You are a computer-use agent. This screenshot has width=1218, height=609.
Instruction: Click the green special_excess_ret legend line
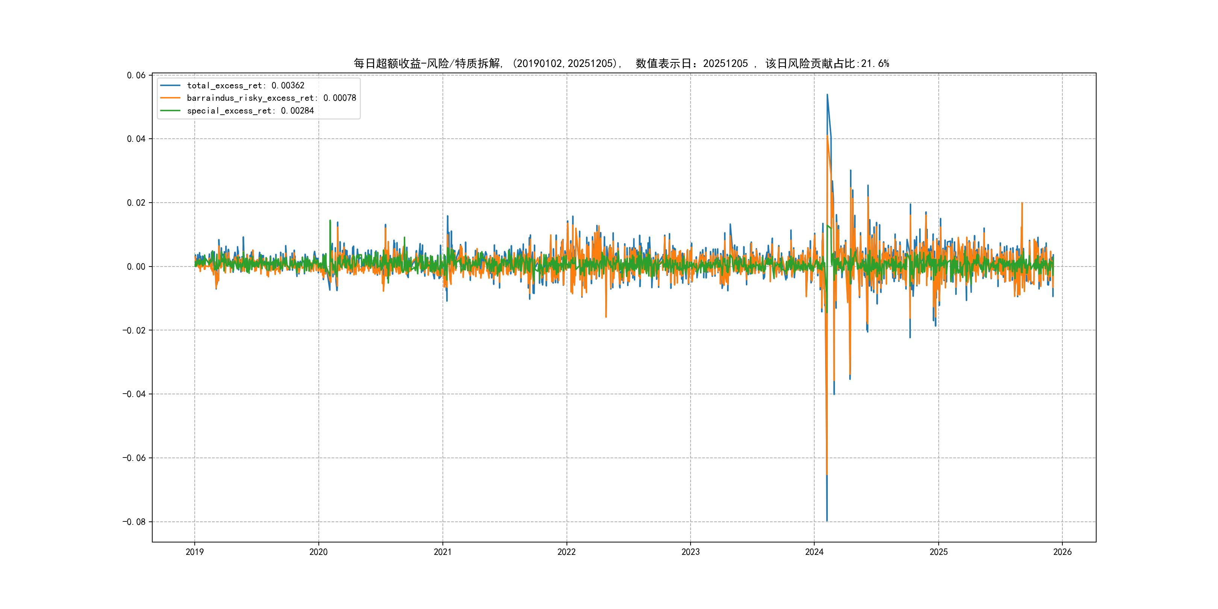[x=170, y=111]
